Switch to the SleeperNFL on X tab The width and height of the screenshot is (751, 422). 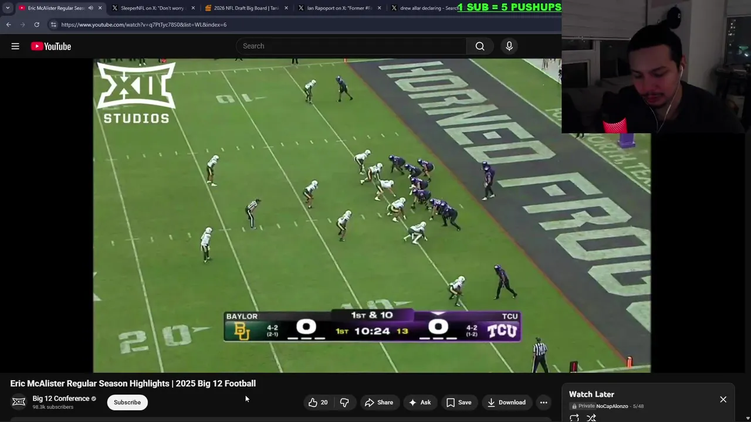[153, 8]
